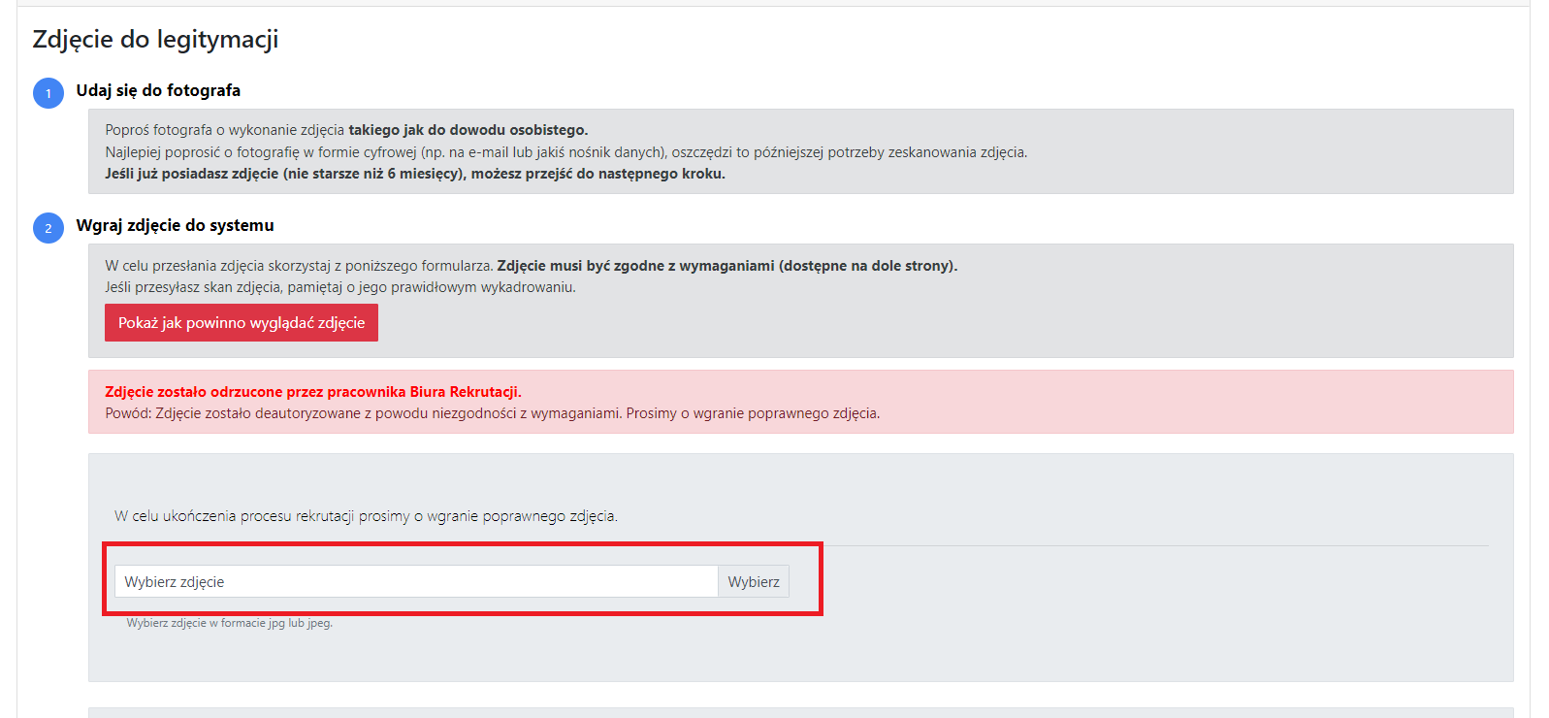The width and height of the screenshot is (1549, 718).
Task: Click the red 'Pokaż jak powinno wyglądać zdjęcie' button
Action: [242, 323]
